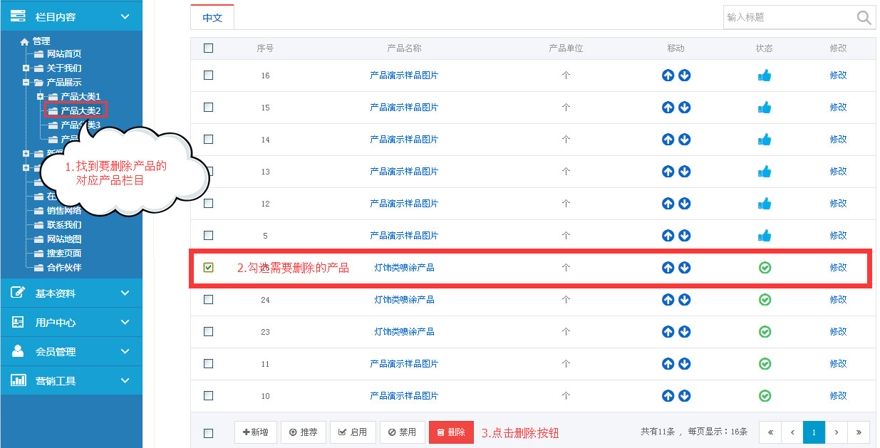Click move-up arrow for row 16

(668, 75)
